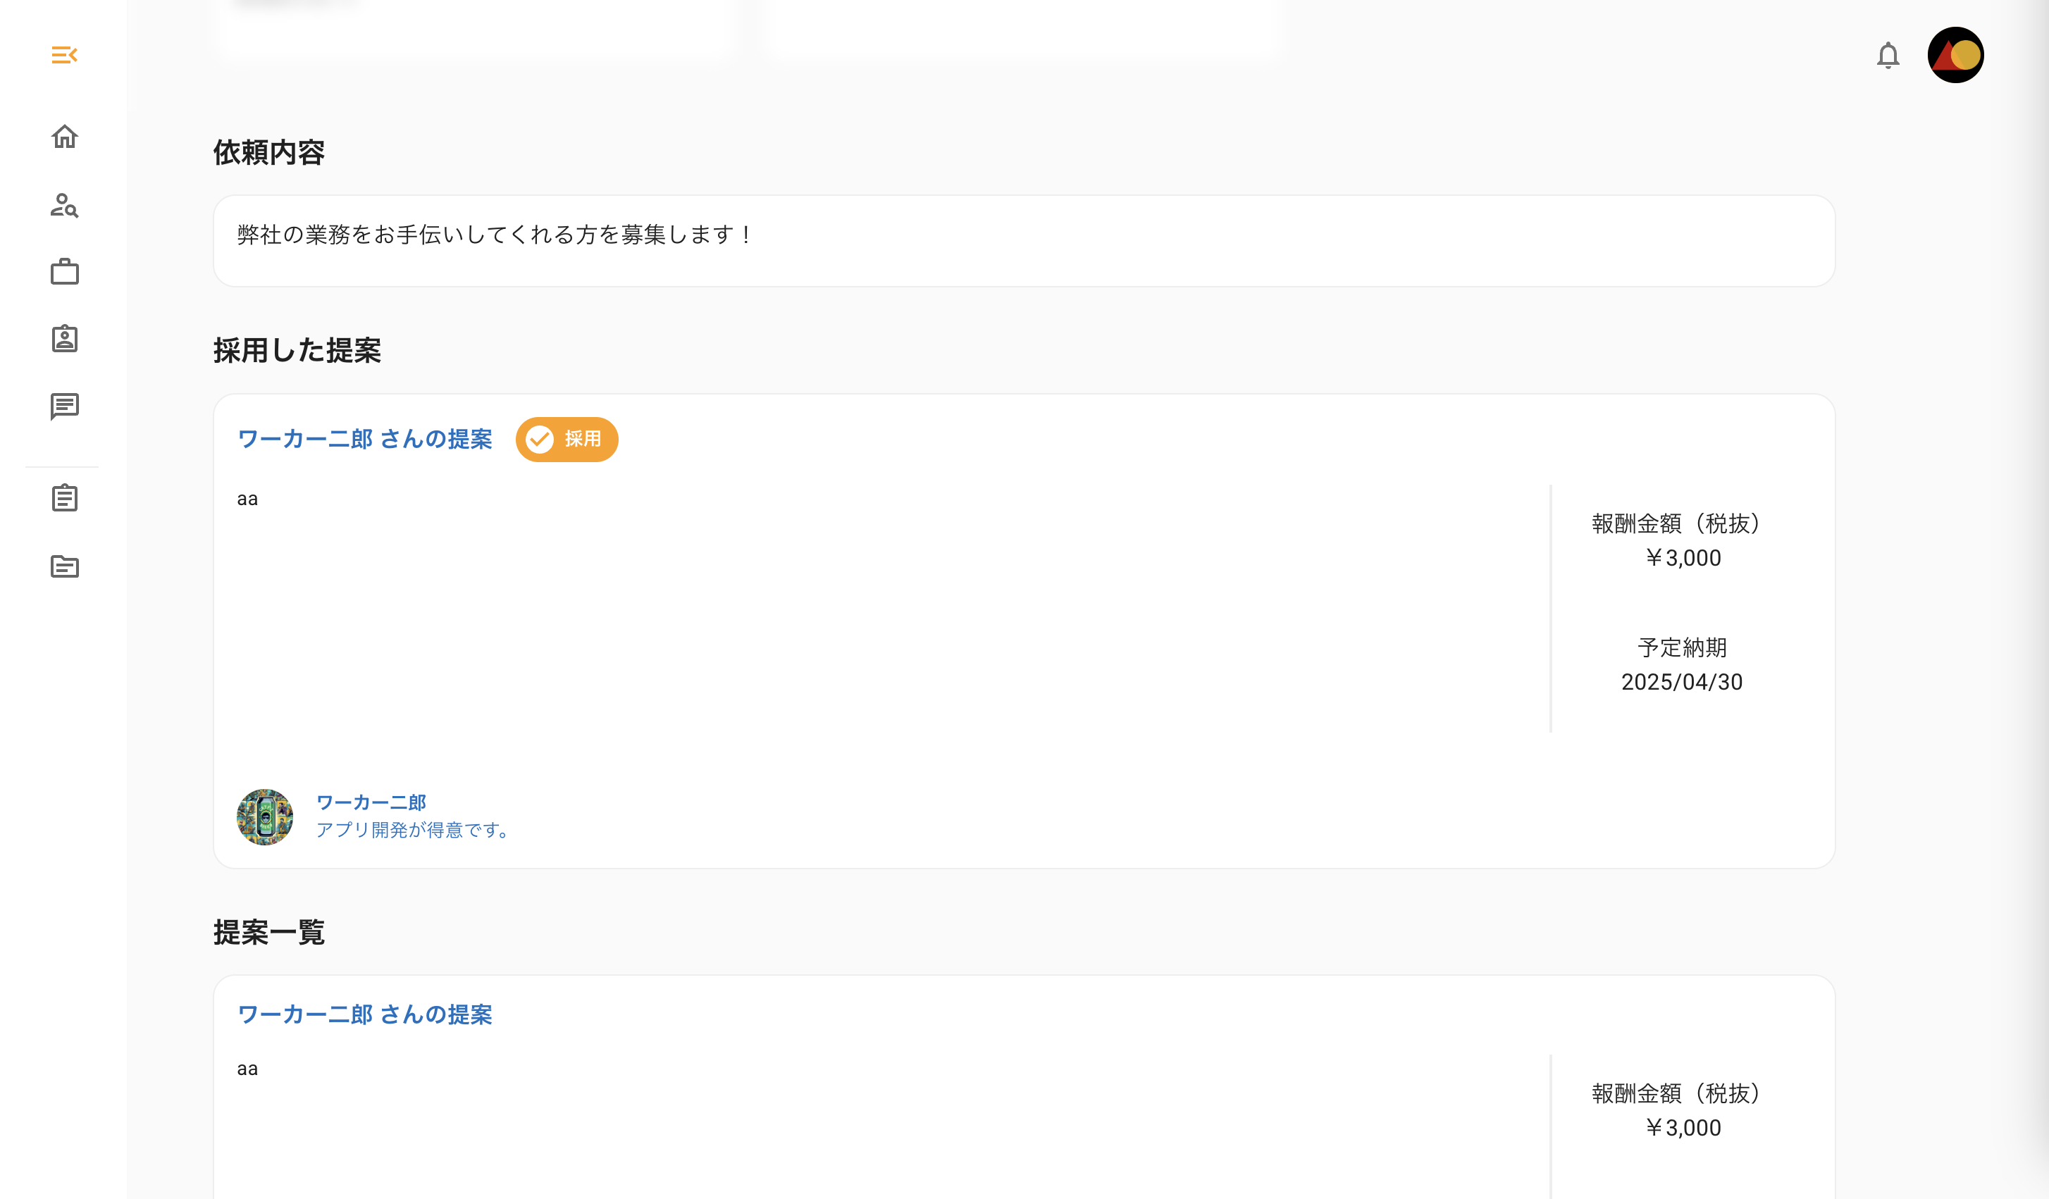Click the orange 採用 adopted badge

coord(567,439)
